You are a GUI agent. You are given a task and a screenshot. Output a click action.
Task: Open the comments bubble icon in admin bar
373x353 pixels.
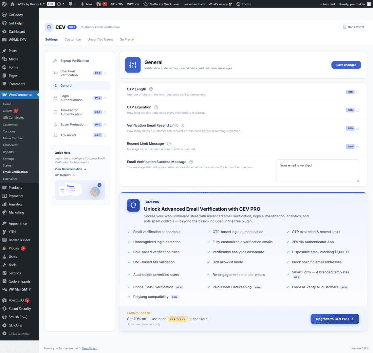[x=71, y=4]
